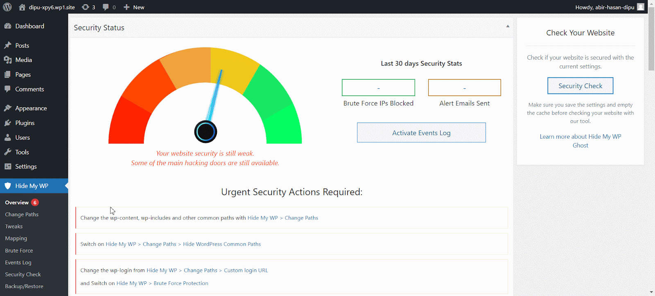Click the Plugins plug icon
The image size is (655, 296).
(8, 123)
